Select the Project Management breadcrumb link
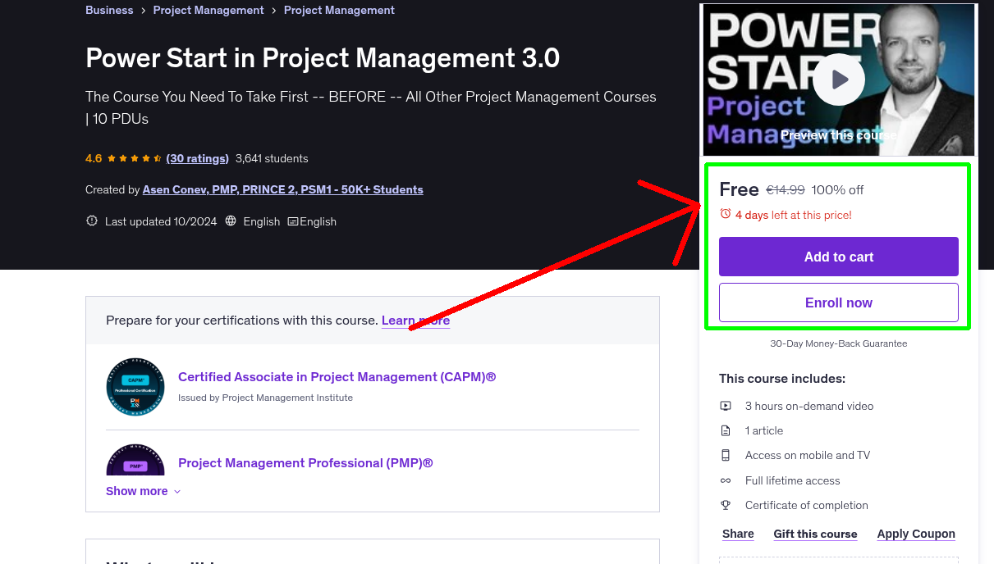Viewport: 994px width, 564px height. [208, 10]
